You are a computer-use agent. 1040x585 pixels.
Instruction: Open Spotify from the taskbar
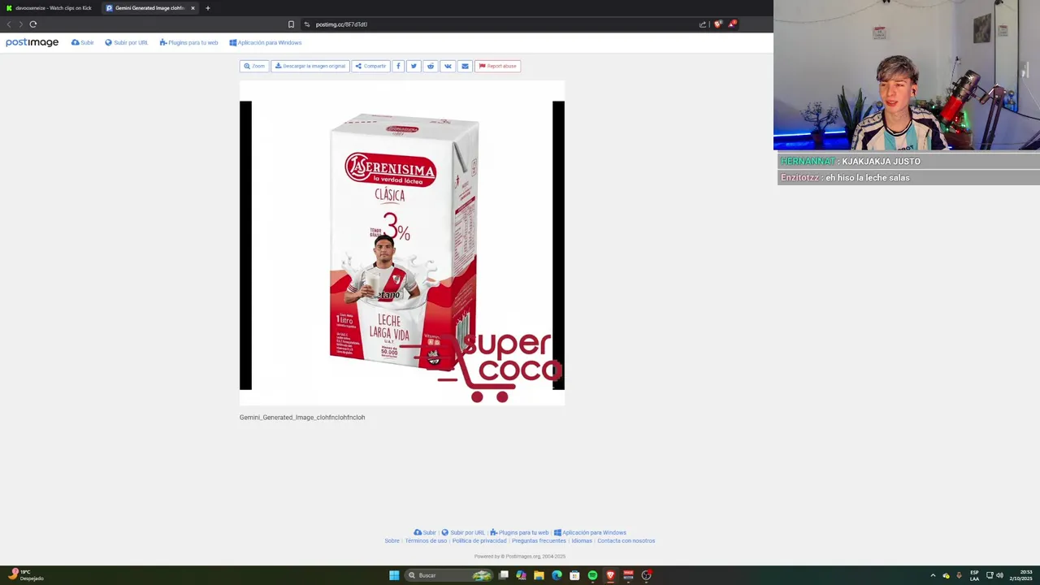[x=592, y=575]
